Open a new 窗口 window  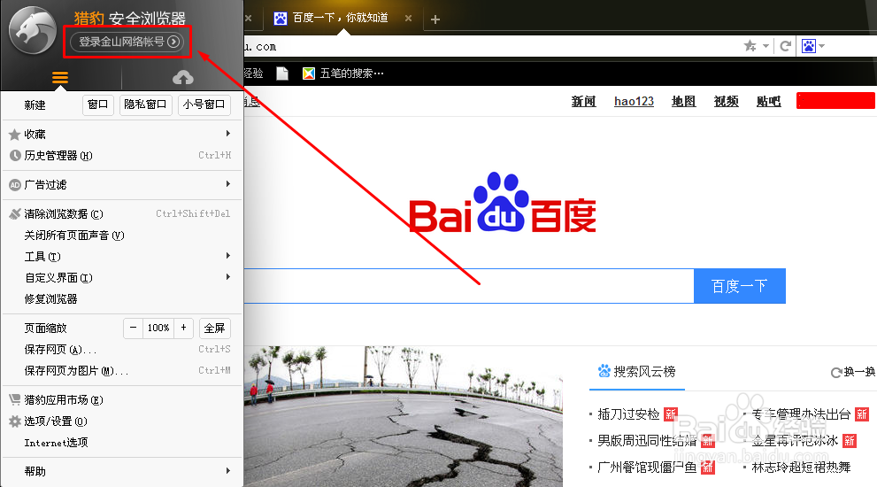coord(98,104)
